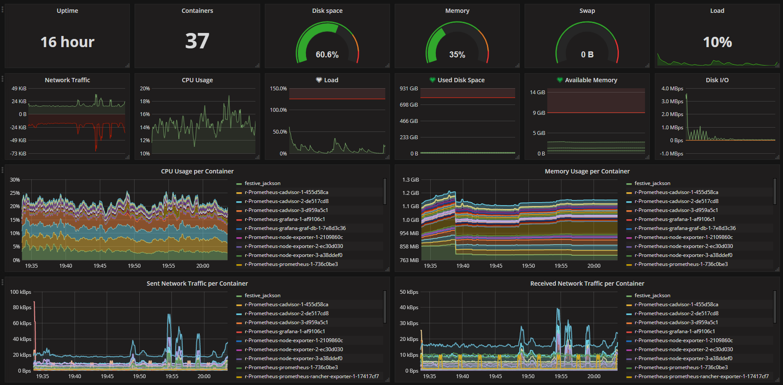The height and width of the screenshot is (385, 783).
Task: Open the Used Disk Space title menu
Action: [x=461, y=80]
